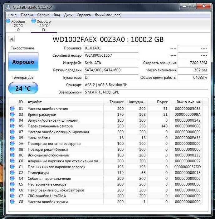Minimize the CrystalDiskInfo window

[184, 6]
